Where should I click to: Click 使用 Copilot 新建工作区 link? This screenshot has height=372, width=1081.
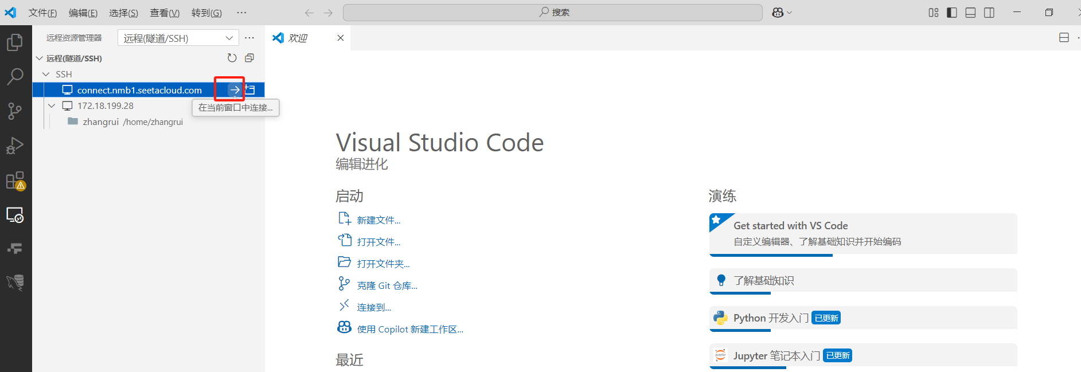point(410,329)
